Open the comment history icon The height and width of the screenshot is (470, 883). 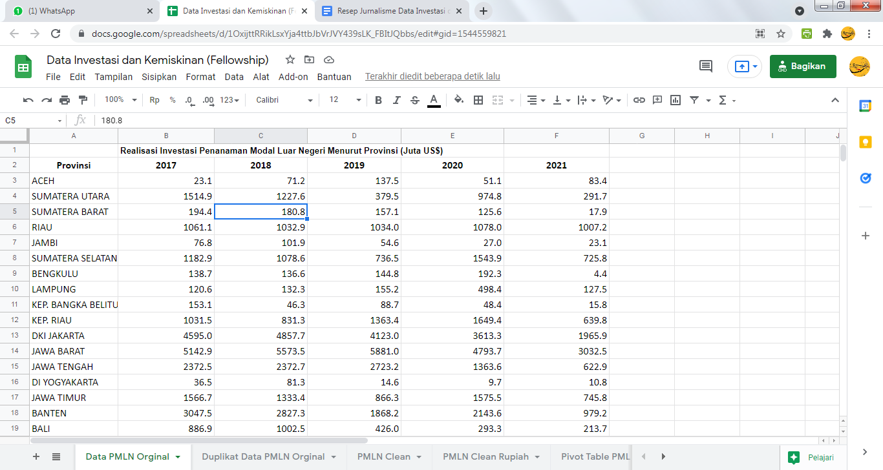coord(706,66)
